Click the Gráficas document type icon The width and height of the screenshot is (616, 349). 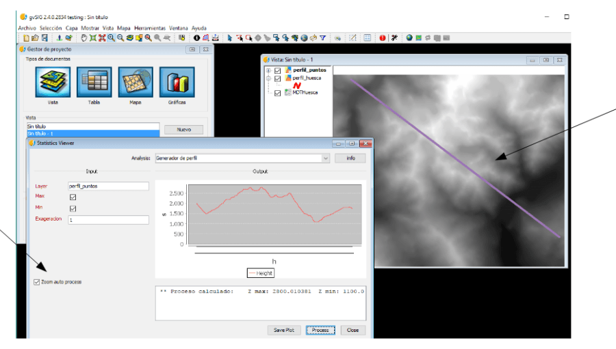177,82
